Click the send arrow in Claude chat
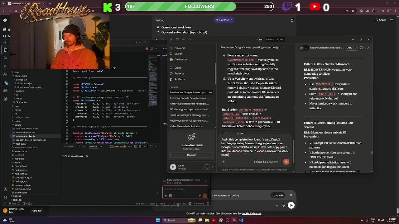The width and height of the screenshot is (399, 224). point(286,162)
